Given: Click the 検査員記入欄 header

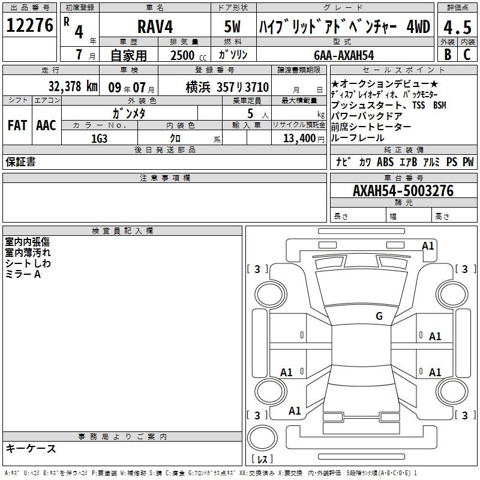Looking at the screenshot, I should pyautogui.click(x=122, y=231).
